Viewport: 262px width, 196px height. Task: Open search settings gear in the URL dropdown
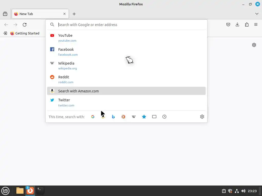pos(202,117)
